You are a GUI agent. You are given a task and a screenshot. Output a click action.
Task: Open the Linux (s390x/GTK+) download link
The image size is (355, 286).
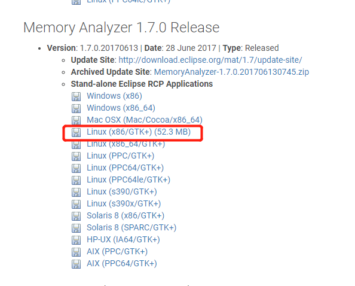click(124, 204)
